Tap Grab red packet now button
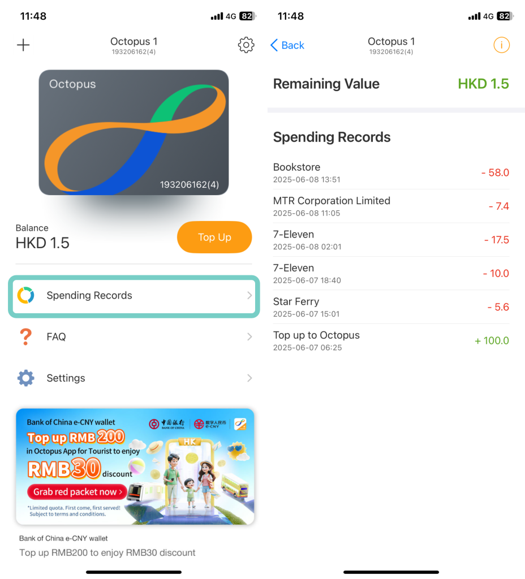The height and width of the screenshot is (579, 525). (x=77, y=492)
